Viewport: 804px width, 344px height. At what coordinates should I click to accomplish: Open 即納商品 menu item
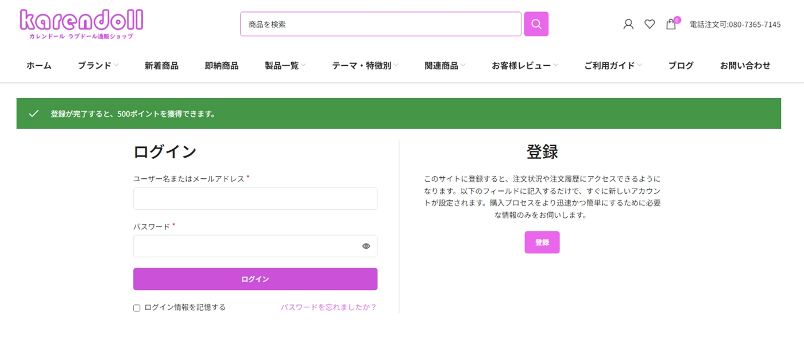[x=222, y=65]
